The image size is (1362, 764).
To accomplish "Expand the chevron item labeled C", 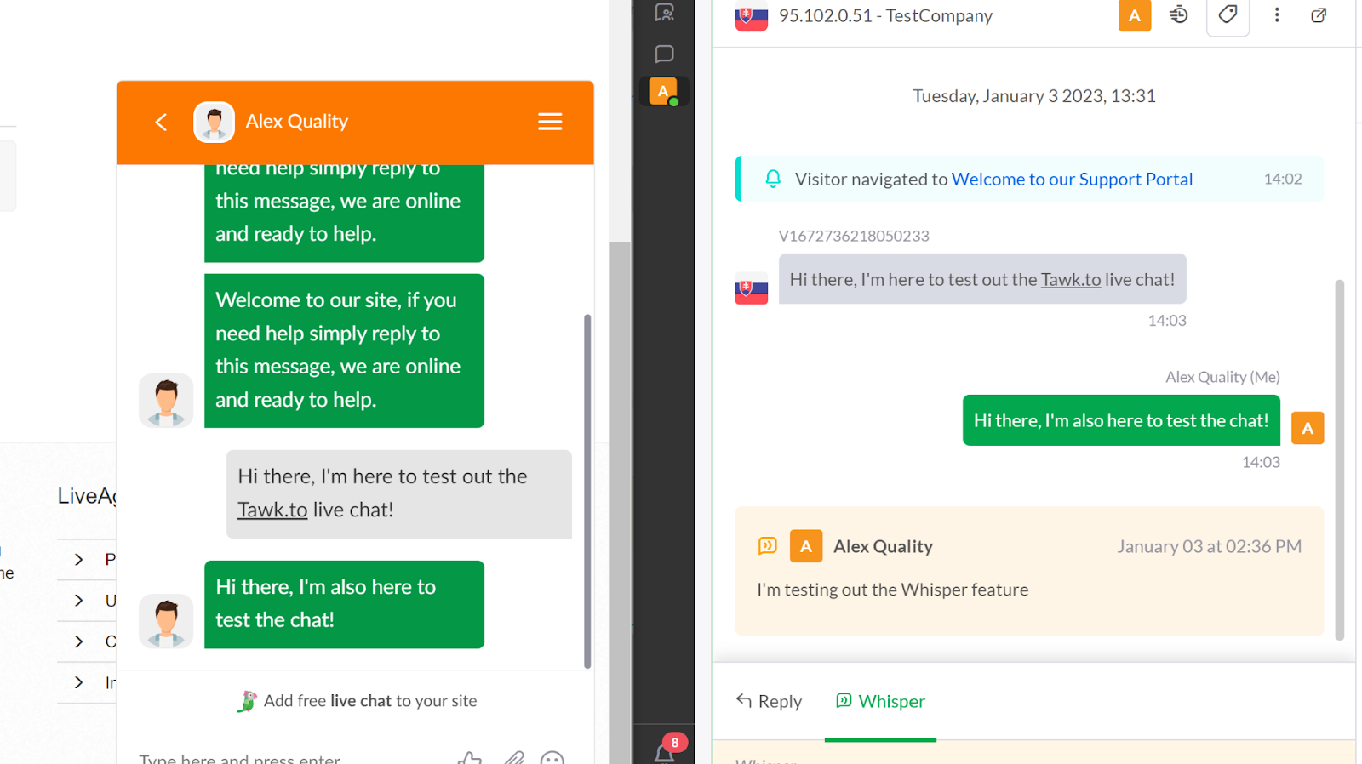I will click(79, 641).
